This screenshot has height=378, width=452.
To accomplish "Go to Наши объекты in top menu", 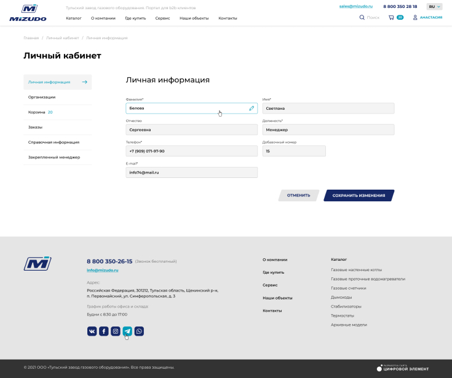I will coord(193,18).
